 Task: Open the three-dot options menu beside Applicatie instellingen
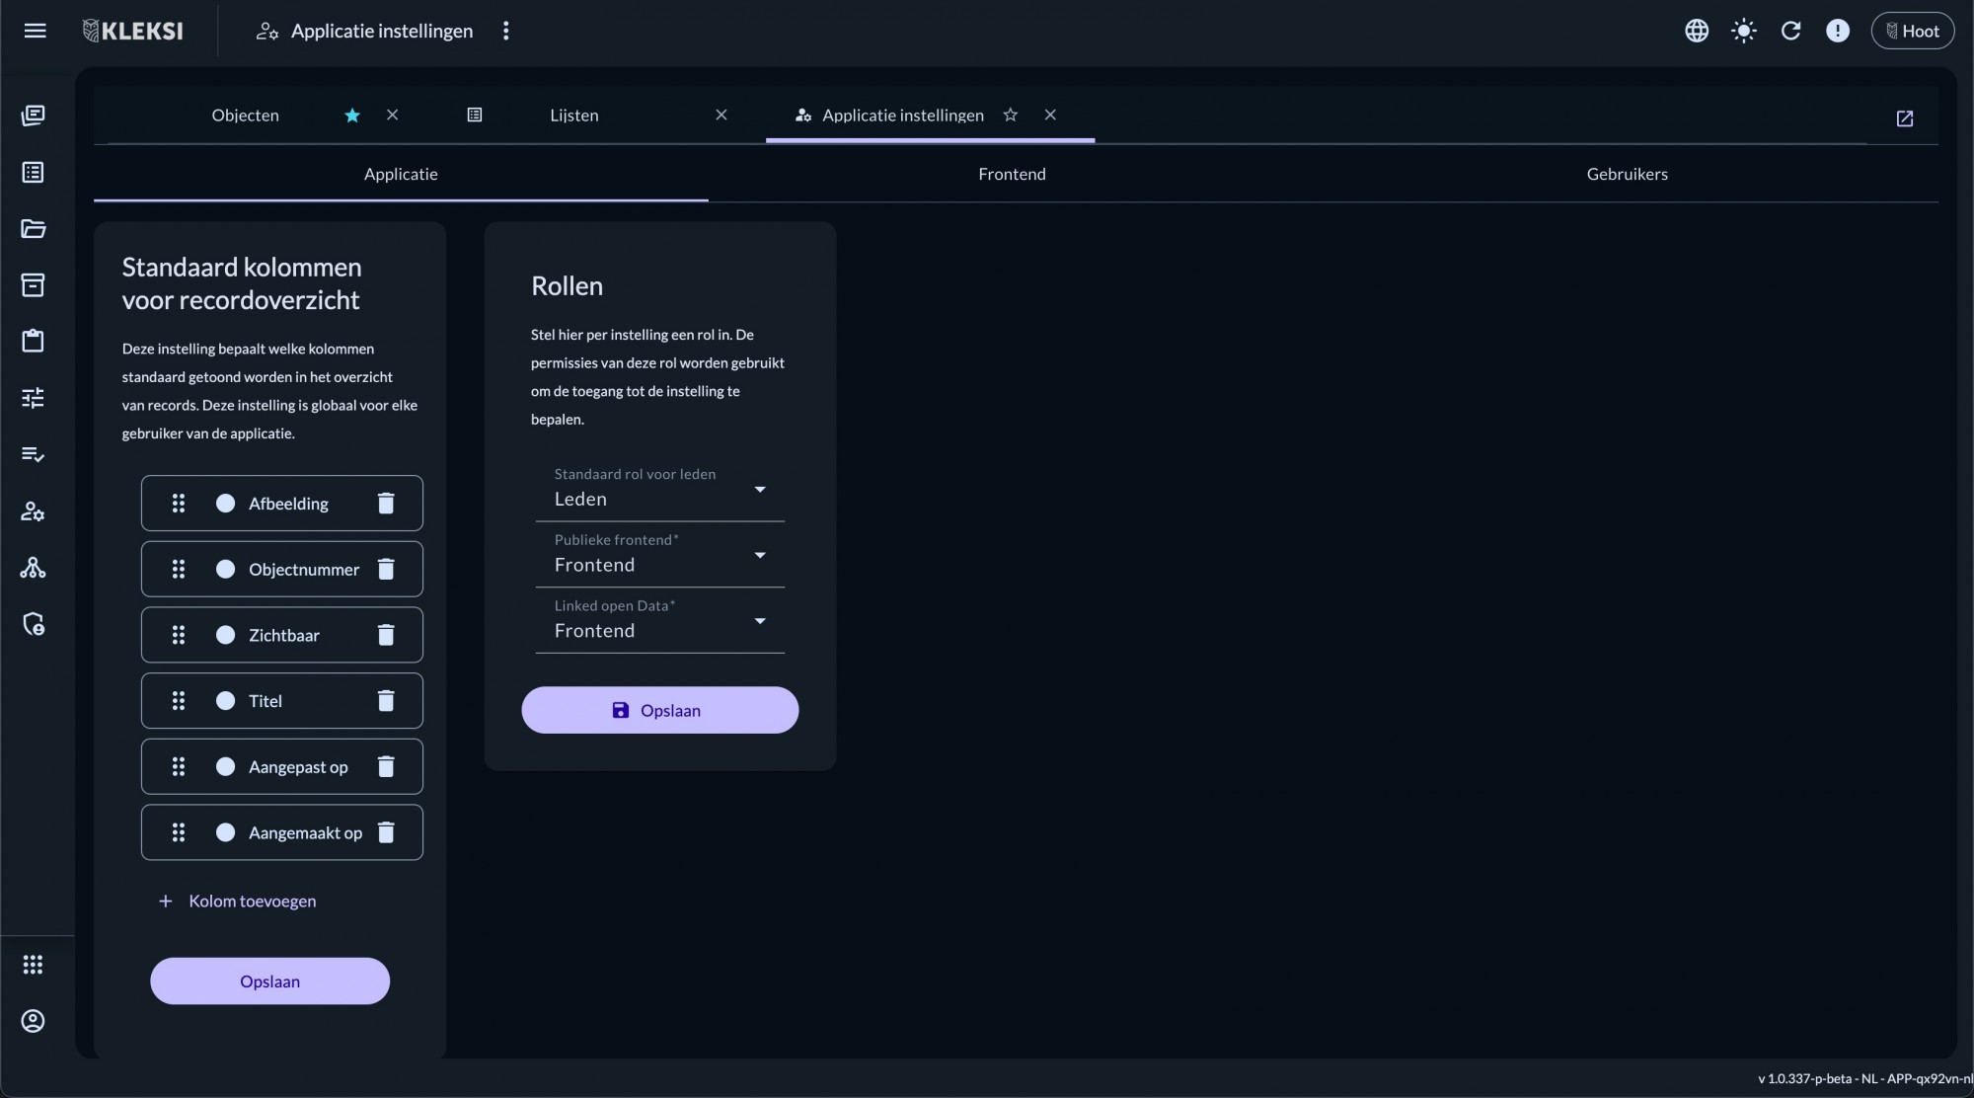[x=506, y=31]
